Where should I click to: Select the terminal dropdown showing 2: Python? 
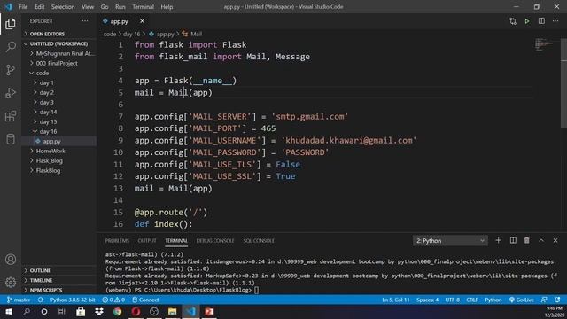click(450, 240)
